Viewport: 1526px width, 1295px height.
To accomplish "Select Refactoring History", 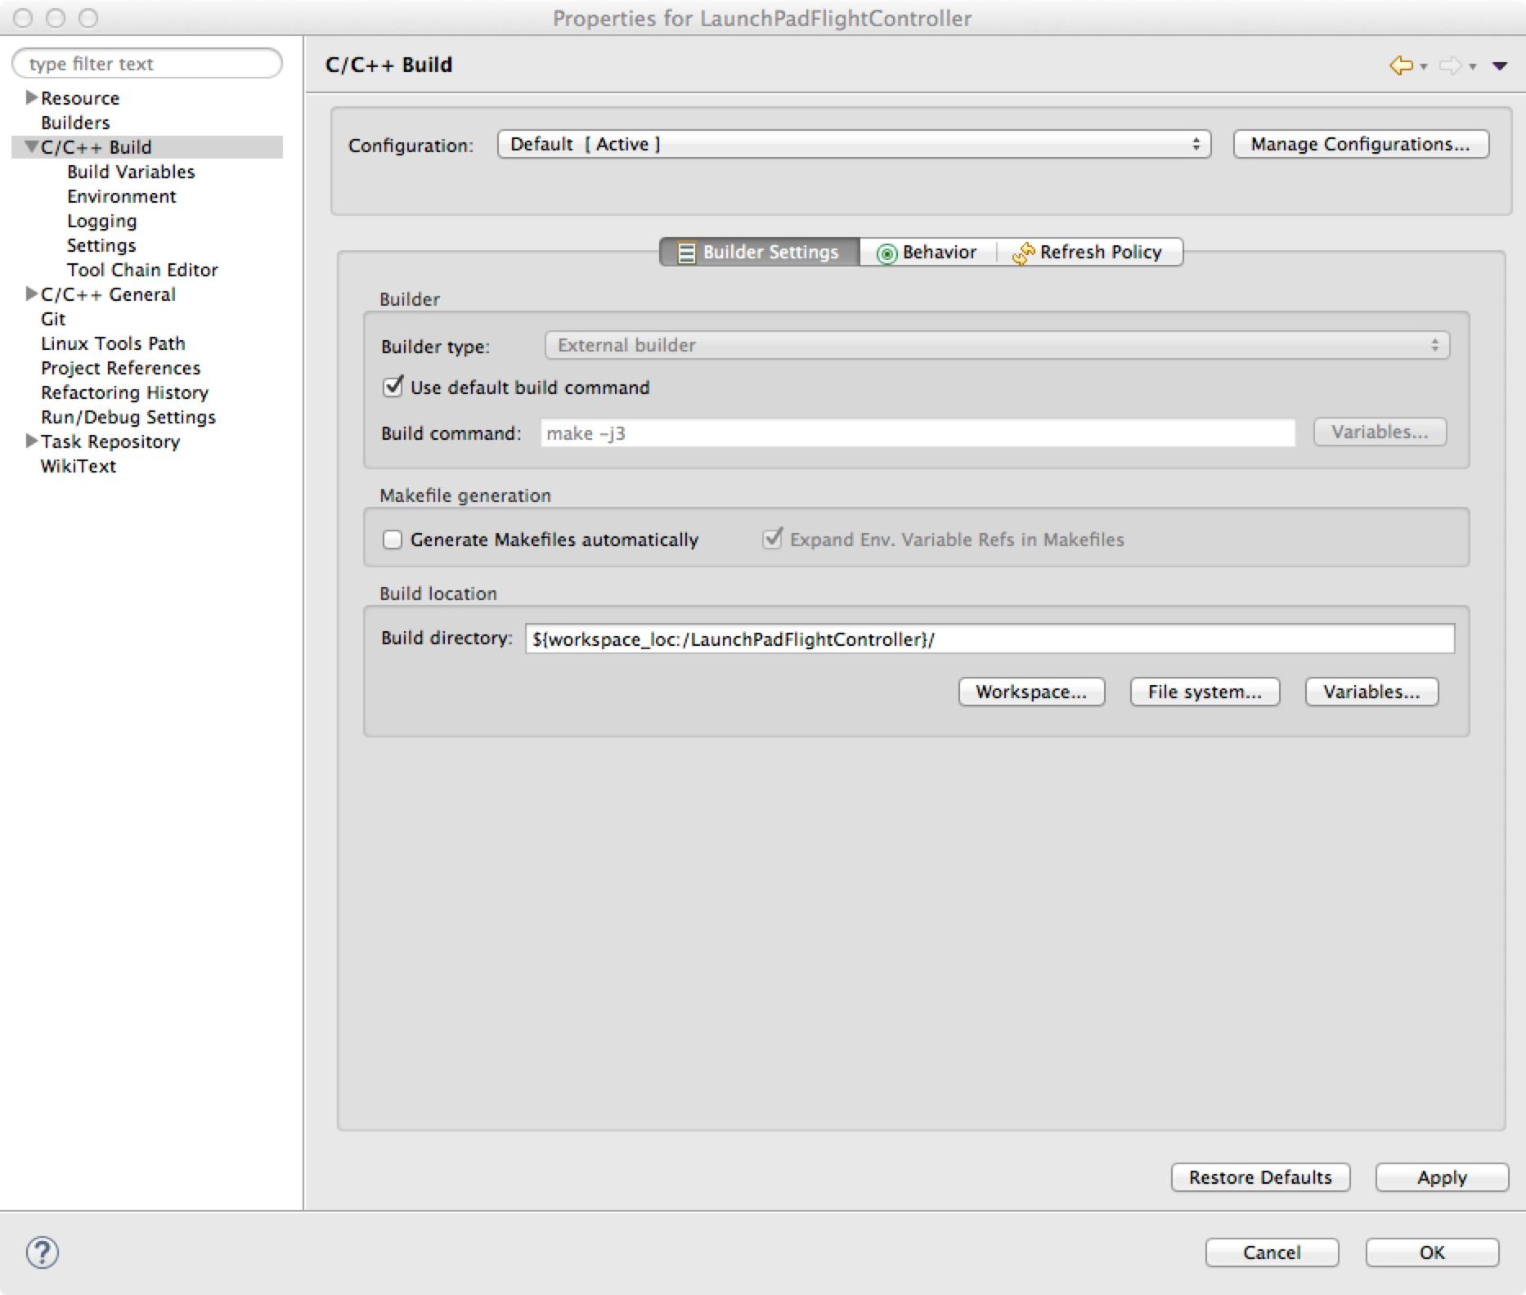I will tap(124, 392).
